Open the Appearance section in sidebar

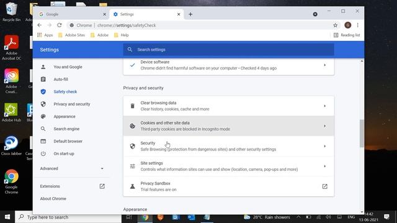[65, 116]
